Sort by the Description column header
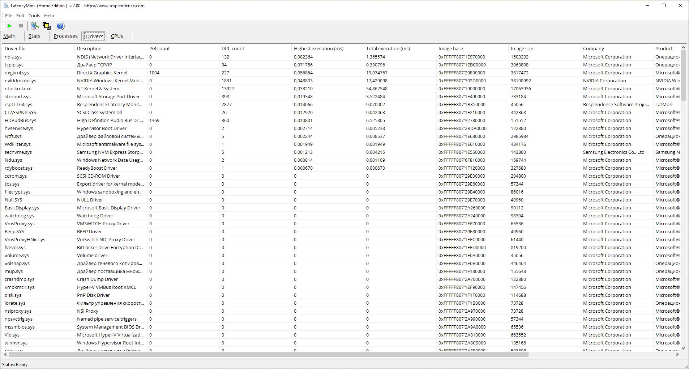This screenshot has width=689, height=369. (111, 48)
